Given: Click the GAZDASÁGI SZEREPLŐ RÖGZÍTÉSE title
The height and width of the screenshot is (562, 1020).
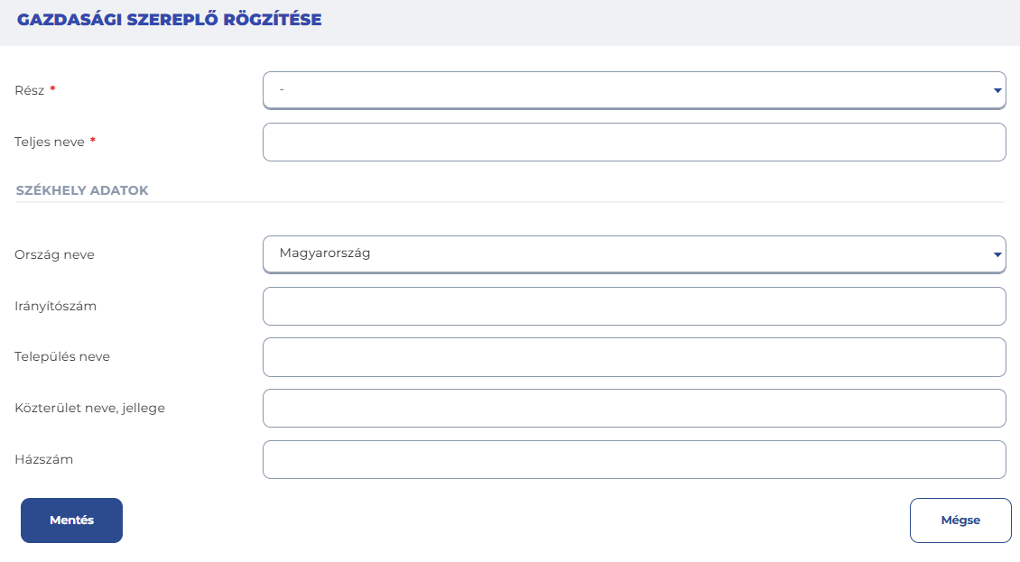Looking at the screenshot, I should [169, 20].
